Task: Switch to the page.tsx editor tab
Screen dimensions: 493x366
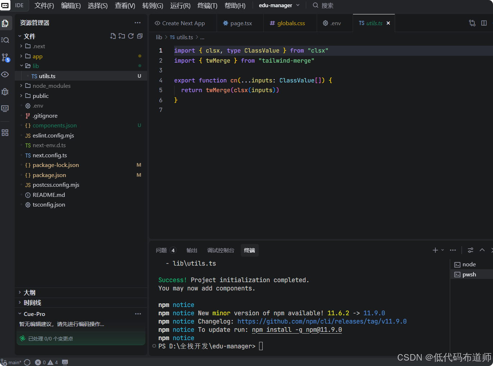Action: pyautogui.click(x=240, y=23)
